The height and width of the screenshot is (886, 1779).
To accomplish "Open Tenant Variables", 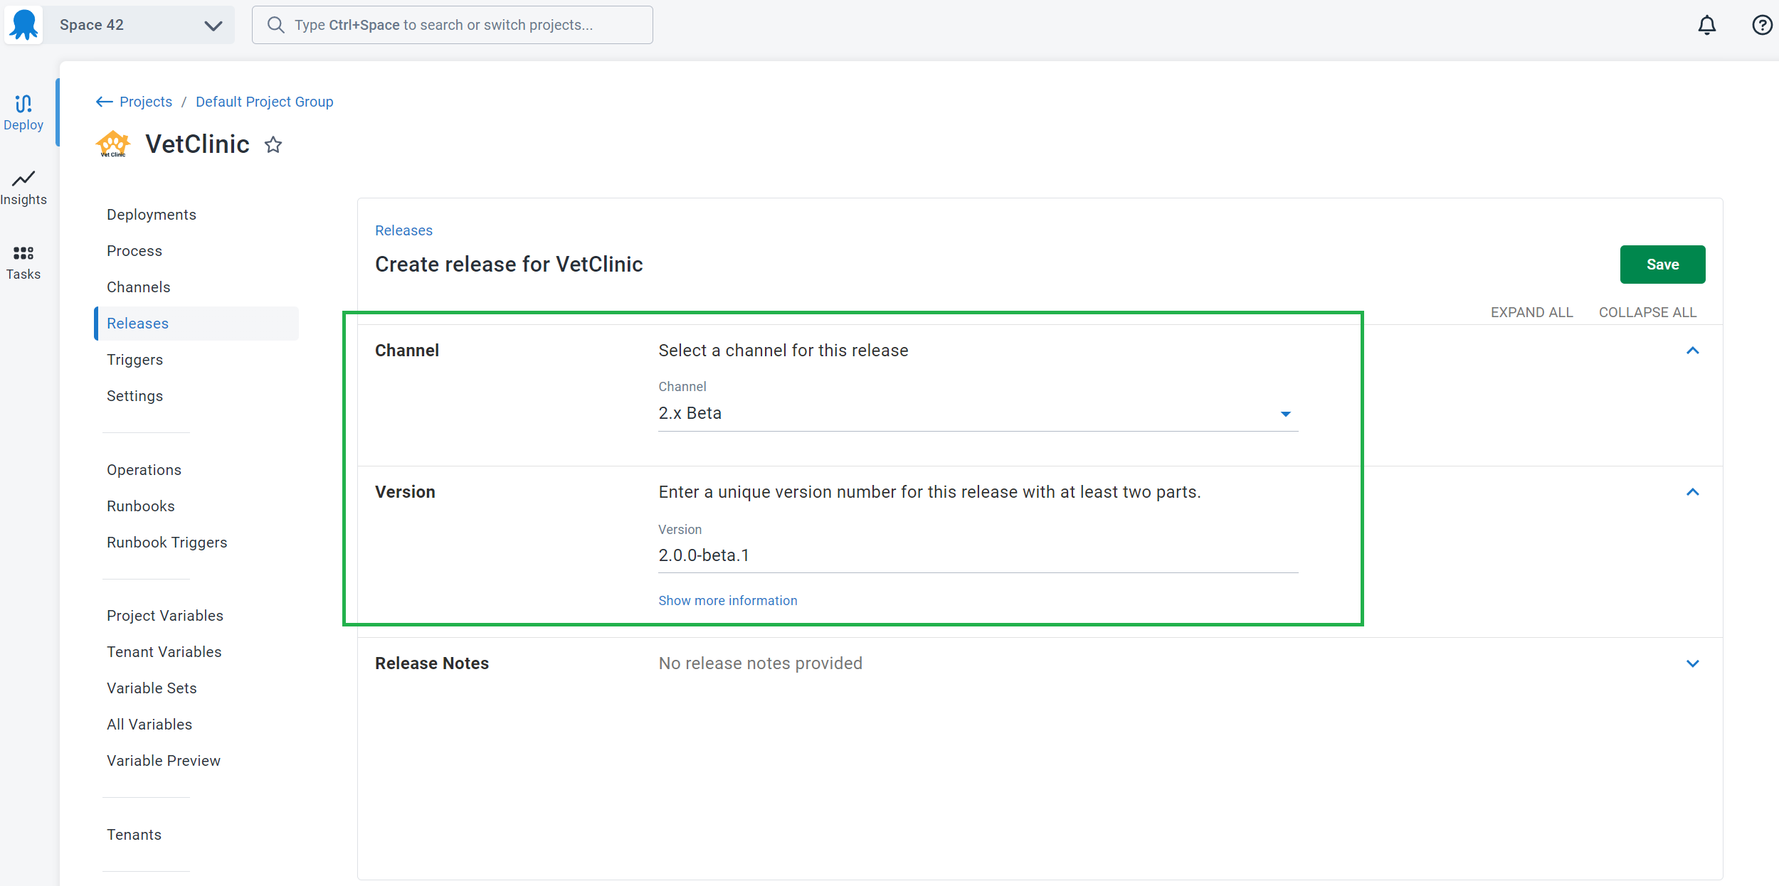I will [x=164, y=652].
